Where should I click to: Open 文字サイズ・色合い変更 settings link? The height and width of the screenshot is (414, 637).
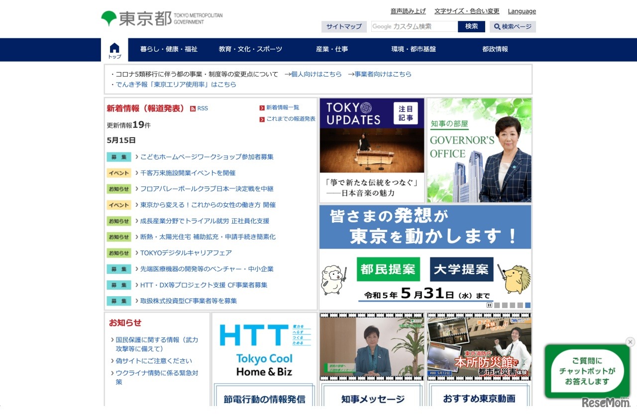pos(467,11)
